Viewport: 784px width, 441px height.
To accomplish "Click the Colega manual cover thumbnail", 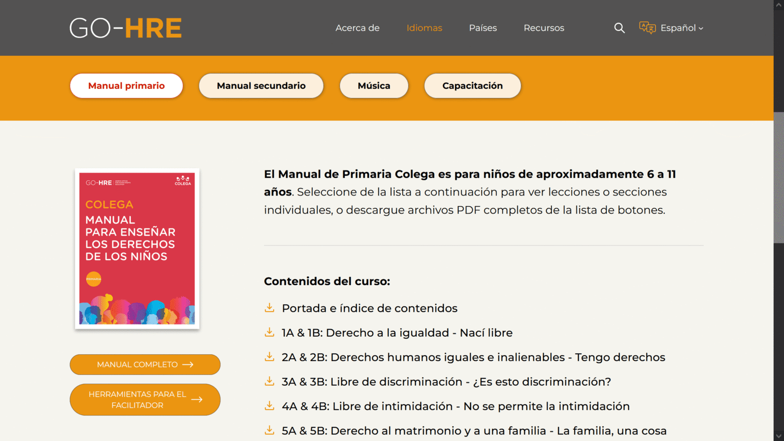I will click(x=137, y=248).
